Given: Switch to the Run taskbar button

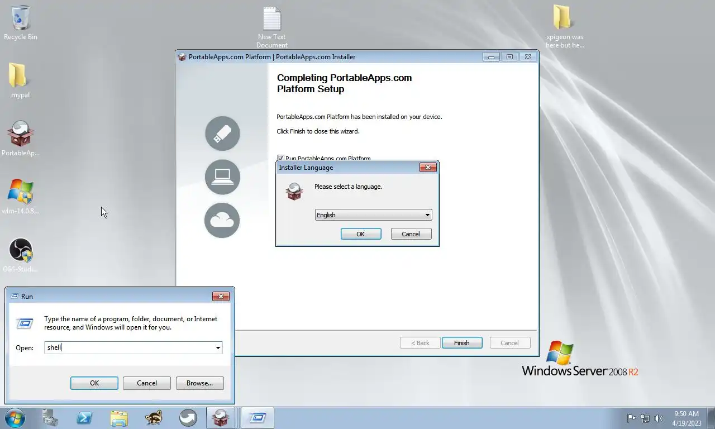Looking at the screenshot, I should (258, 418).
